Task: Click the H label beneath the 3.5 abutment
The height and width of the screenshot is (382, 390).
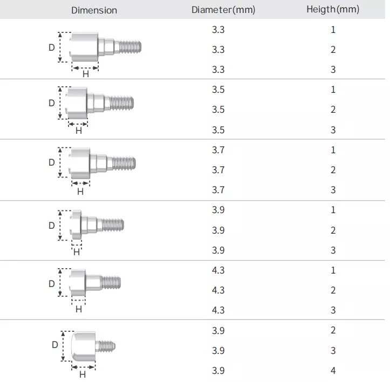Action: pos(78,131)
